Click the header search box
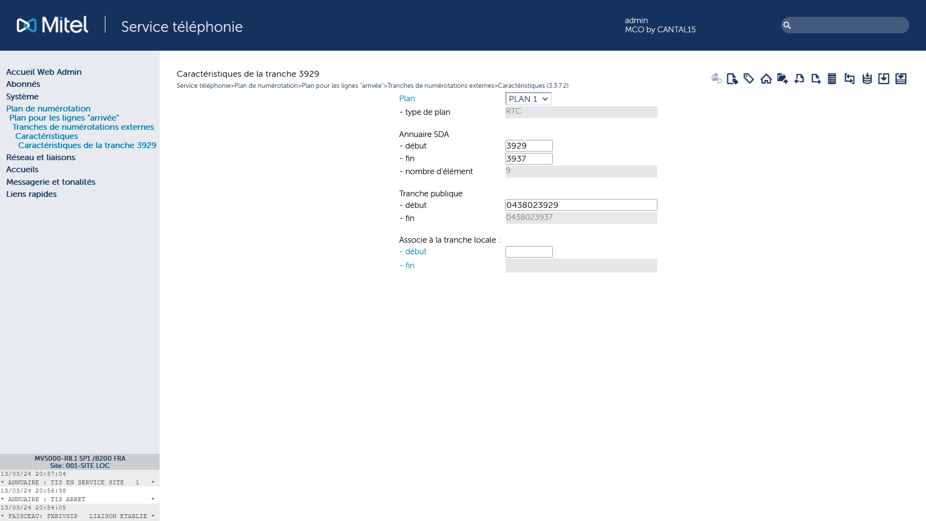 coord(845,25)
